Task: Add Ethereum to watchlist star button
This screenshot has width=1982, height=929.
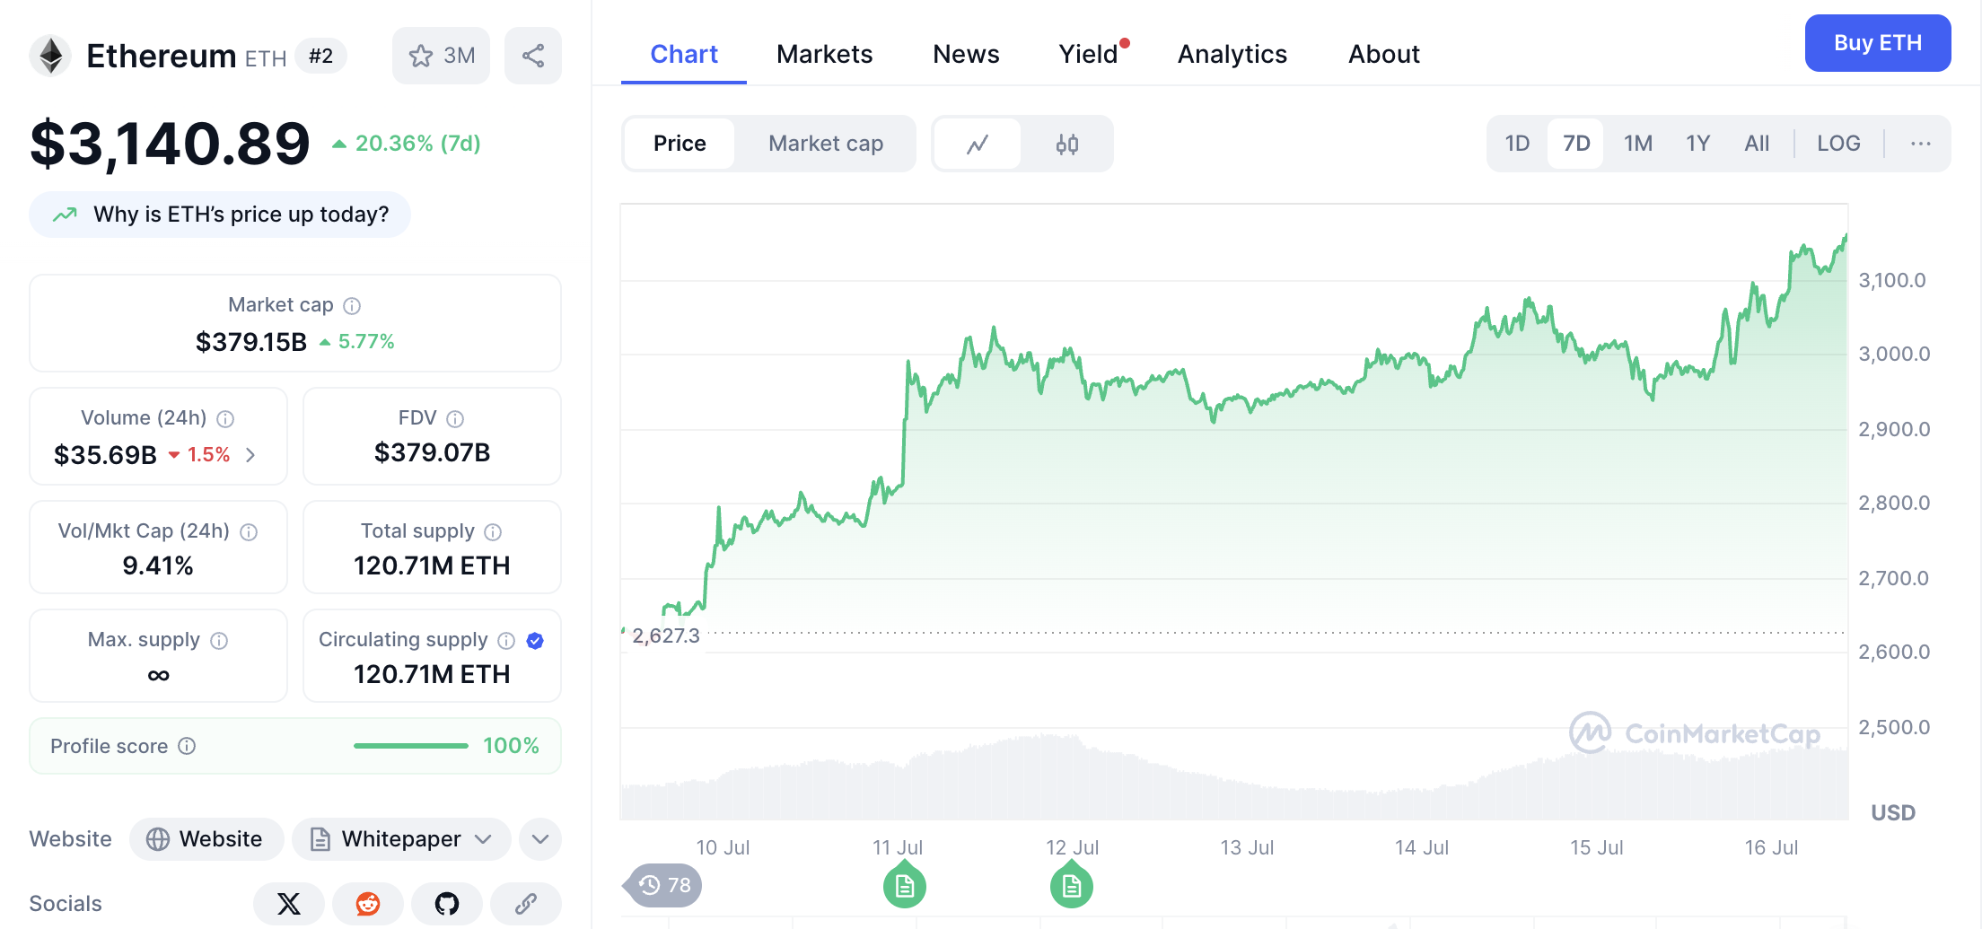Action: click(x=441, y=56)
